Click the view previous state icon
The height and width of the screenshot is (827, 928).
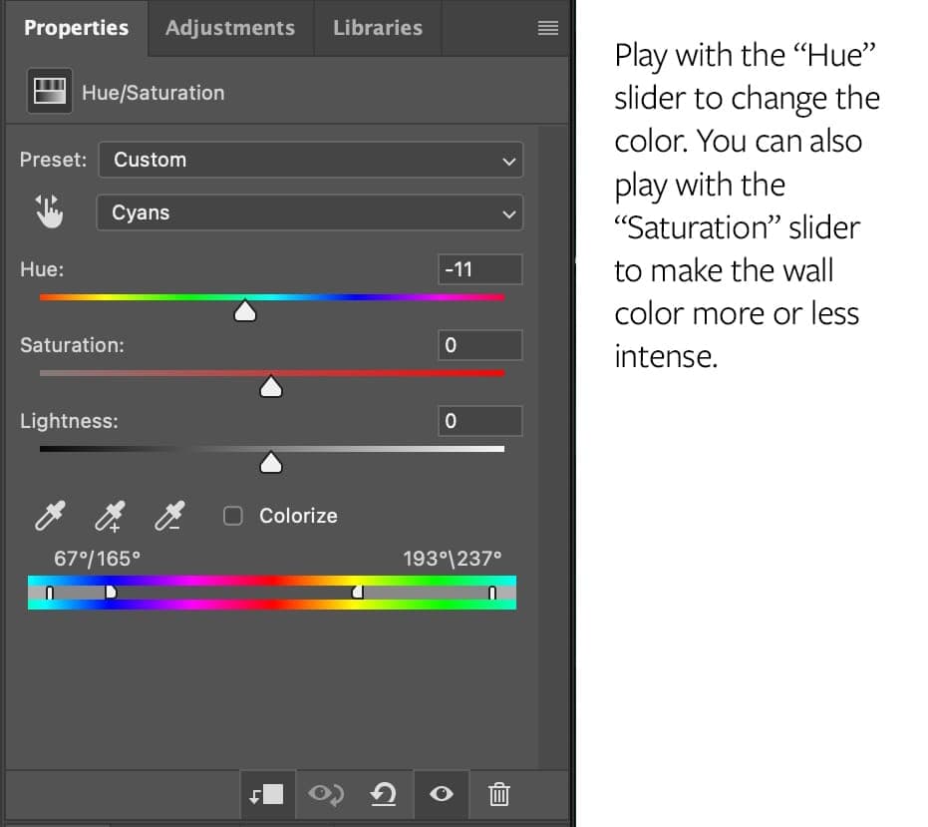[x=325, y=795]
